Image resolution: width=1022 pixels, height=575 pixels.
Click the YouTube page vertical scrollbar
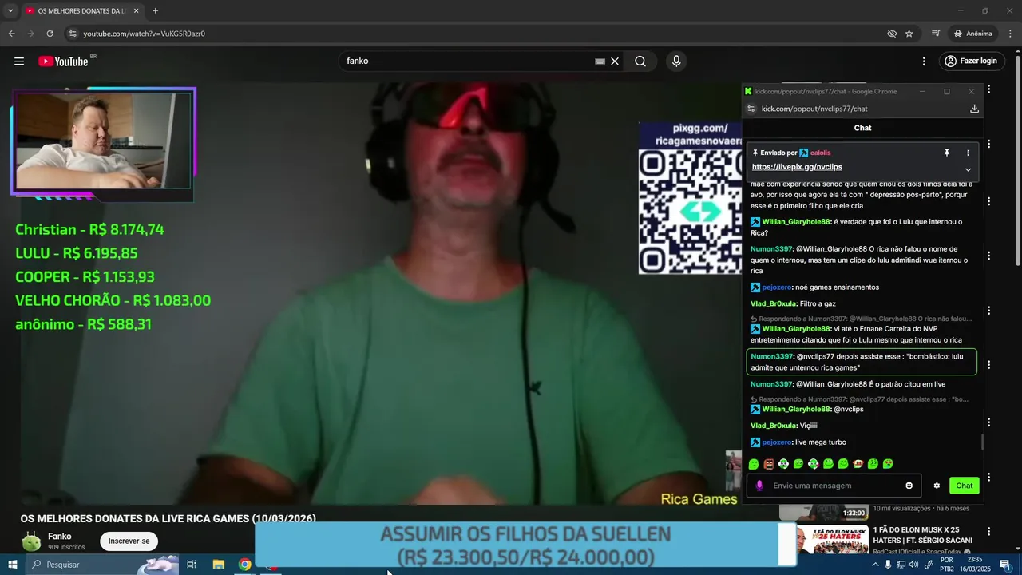click(1017, 160)
